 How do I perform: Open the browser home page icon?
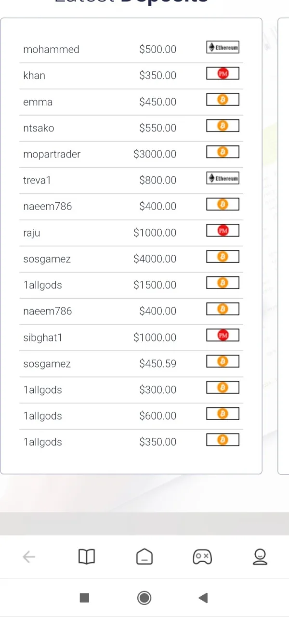click(x=144, y=557)
